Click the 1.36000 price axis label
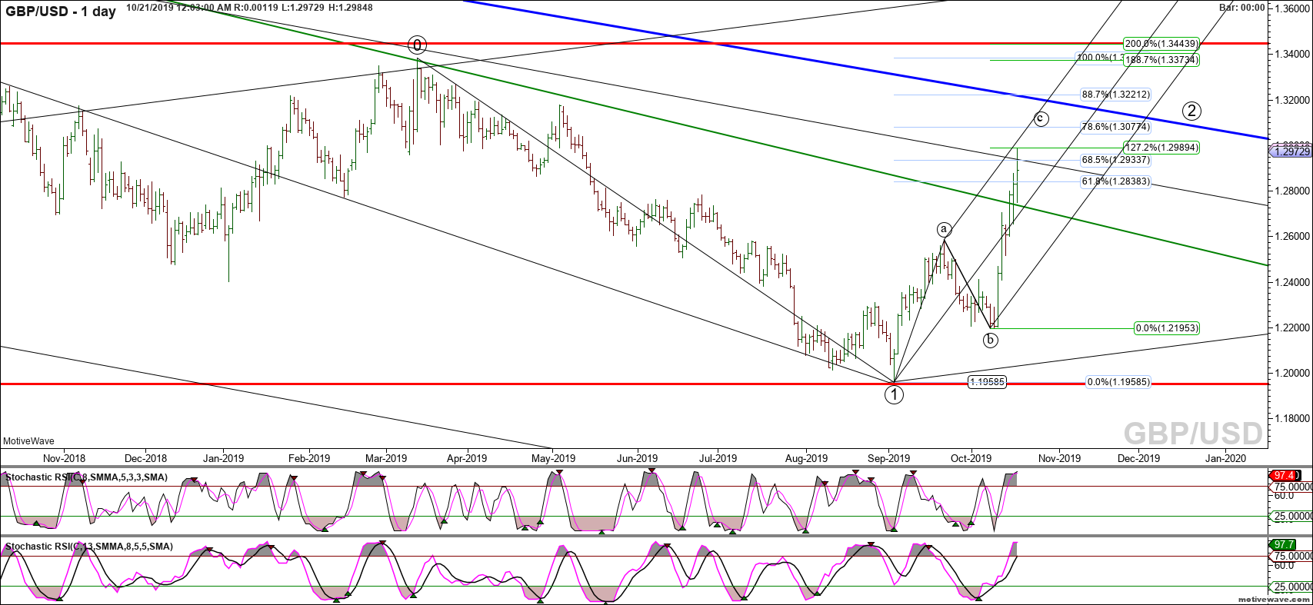1313x605 pixels. [x=1291, y=8]
